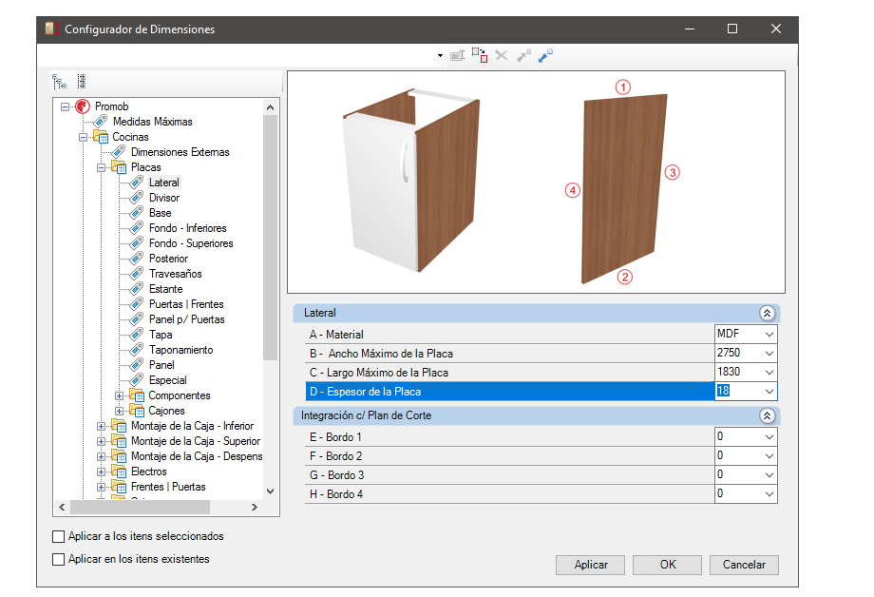Click the tree vertical scrollbar down arrow
The width and height of the screenshot is (874, 597).
click(x=271, y=491)
